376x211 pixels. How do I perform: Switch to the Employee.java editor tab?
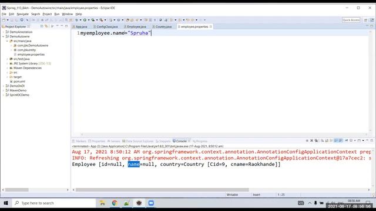pos(135,27)
